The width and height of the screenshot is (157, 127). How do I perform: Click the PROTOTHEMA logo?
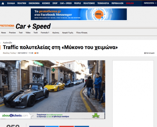coord(7,26)
